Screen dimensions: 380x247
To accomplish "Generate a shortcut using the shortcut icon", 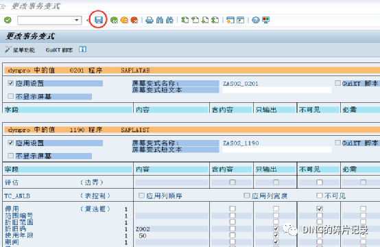I will [x=240, y=20].
